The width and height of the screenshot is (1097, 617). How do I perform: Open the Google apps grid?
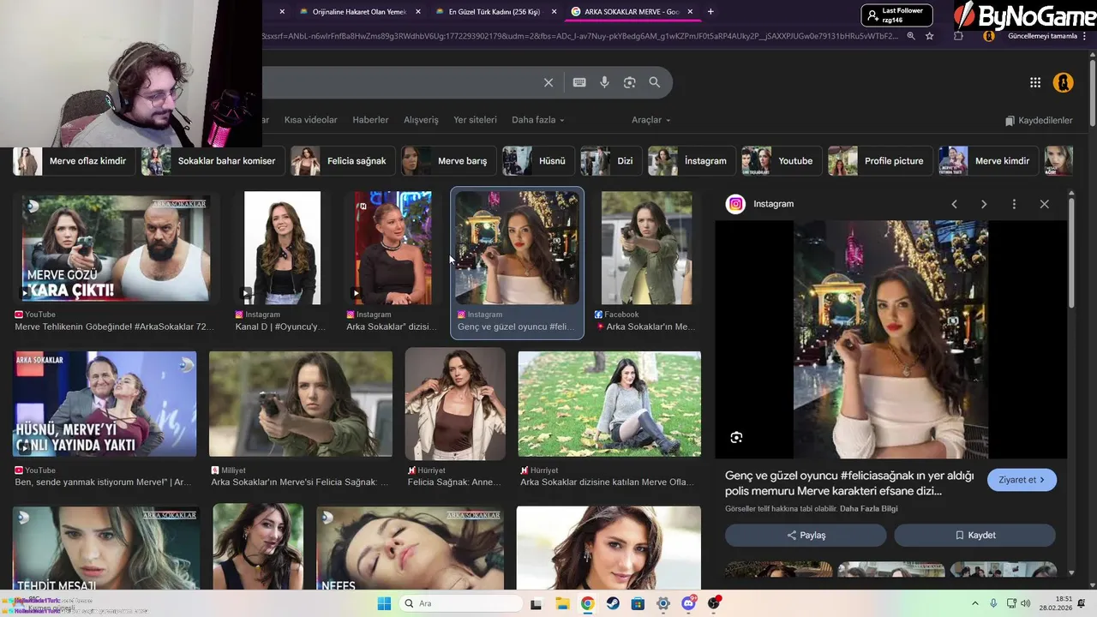(x=1035, y=82)
